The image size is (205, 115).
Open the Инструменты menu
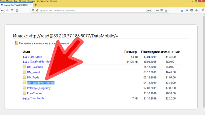[x=42, y=1]
